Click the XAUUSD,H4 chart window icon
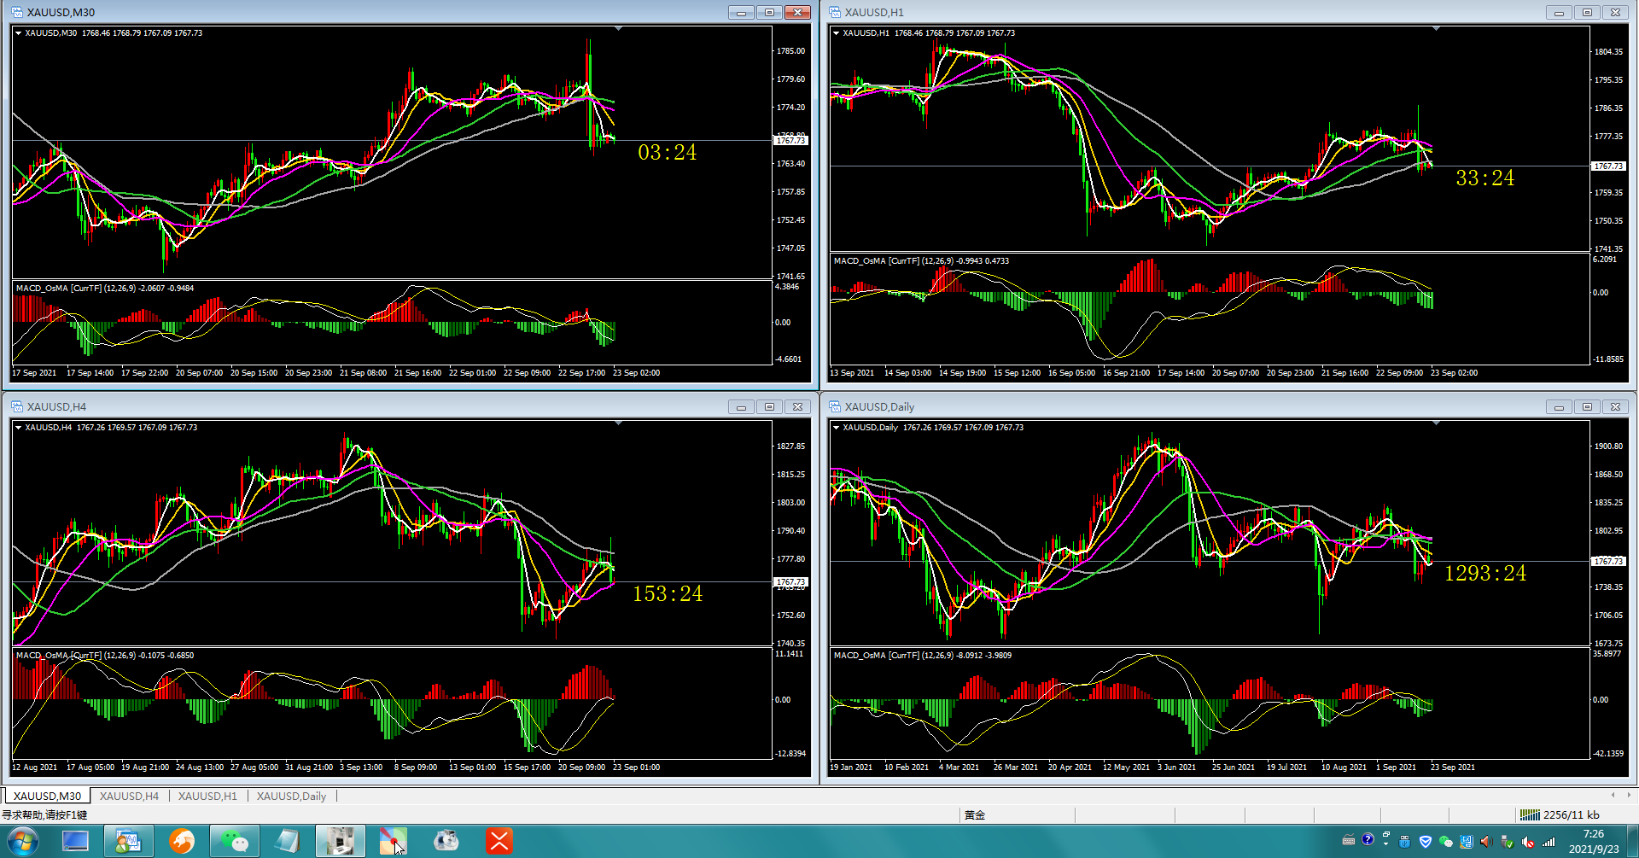This screenshot has width=1639, height=858. 17,406
